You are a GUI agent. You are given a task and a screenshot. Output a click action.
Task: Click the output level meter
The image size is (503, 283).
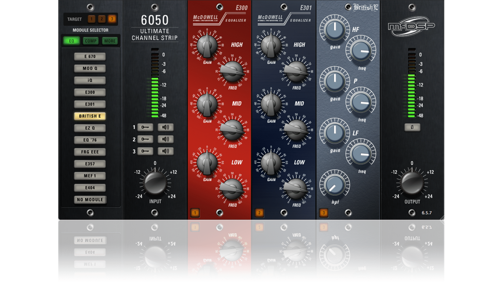(x=412, y=83)
